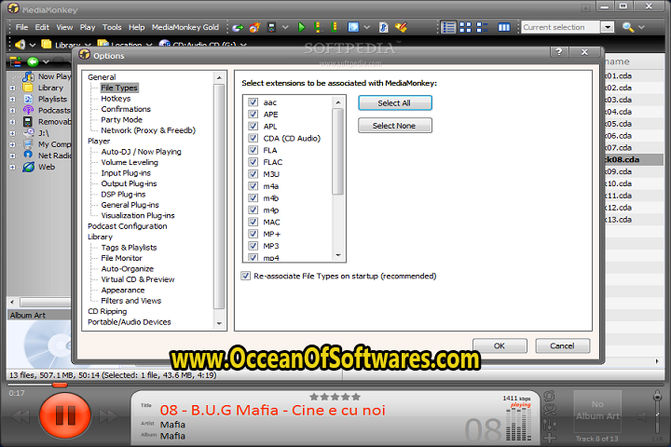The width and height of the screenshot is (671, 447).
Task: Click the music note tag-edit toolbar icon
Action: [383, 27]
